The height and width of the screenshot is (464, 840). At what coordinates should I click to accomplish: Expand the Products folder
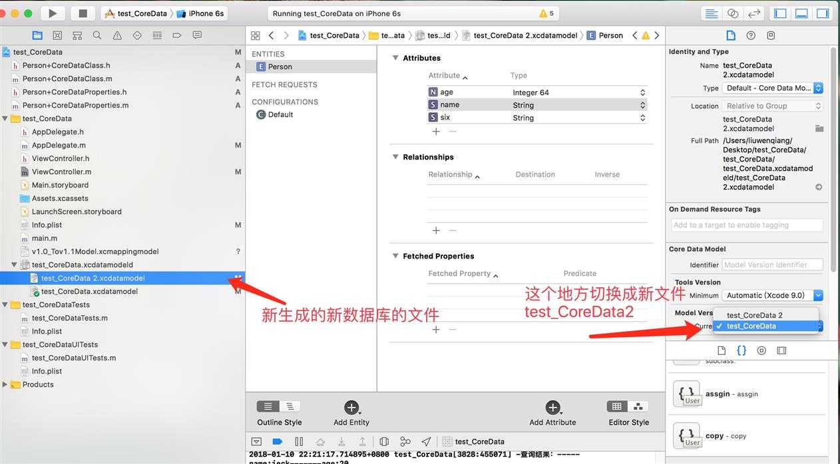tap(5, 384)
